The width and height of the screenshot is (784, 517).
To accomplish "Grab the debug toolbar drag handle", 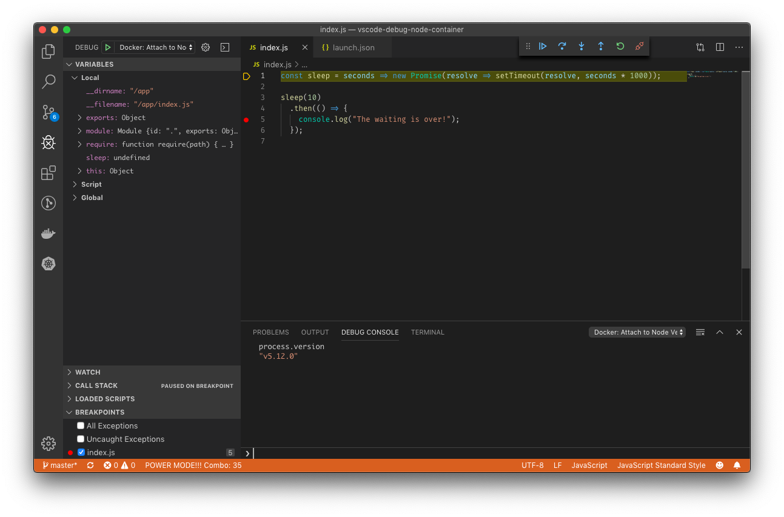I will [x=528, y=46].
